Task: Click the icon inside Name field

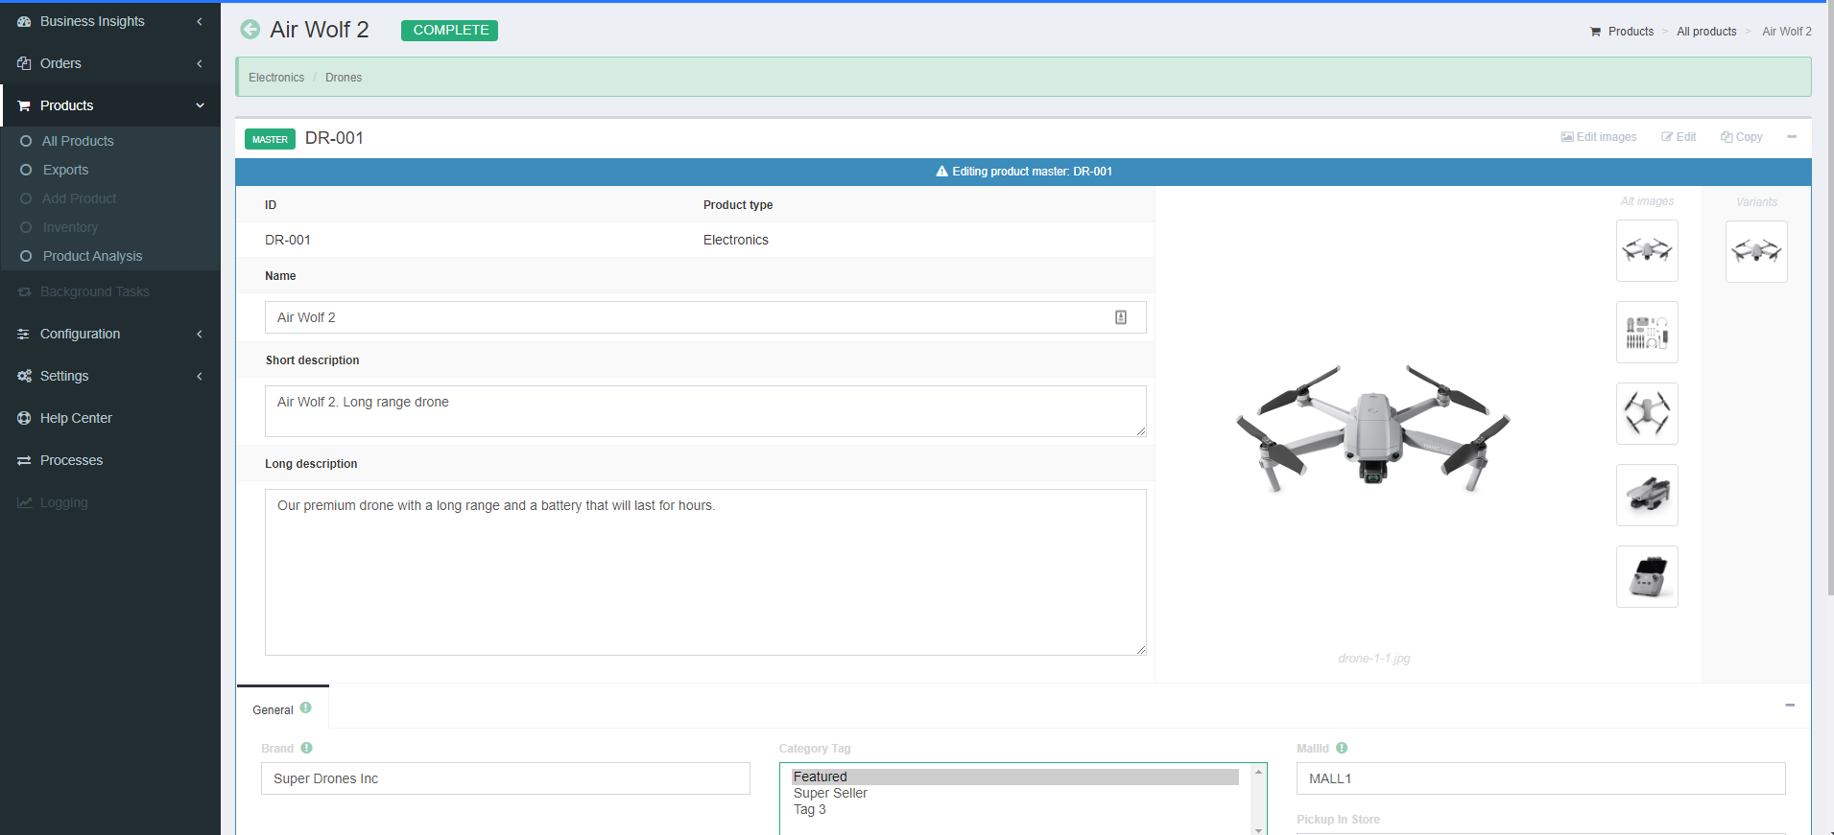Action: 1120,317
